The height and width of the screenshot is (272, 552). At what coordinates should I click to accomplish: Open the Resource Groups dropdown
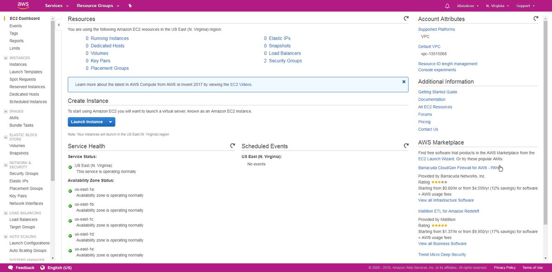(x=98, y=6)
